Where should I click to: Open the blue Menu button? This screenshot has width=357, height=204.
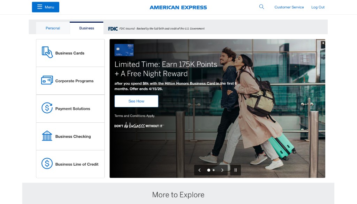click(x=46, y=7)
